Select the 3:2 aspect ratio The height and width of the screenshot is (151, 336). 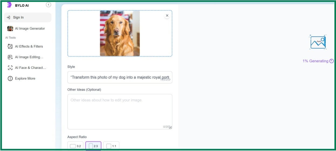click(x=75, y=146)
